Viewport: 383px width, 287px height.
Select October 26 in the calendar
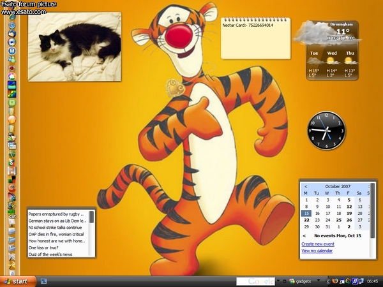click(349, 220)
